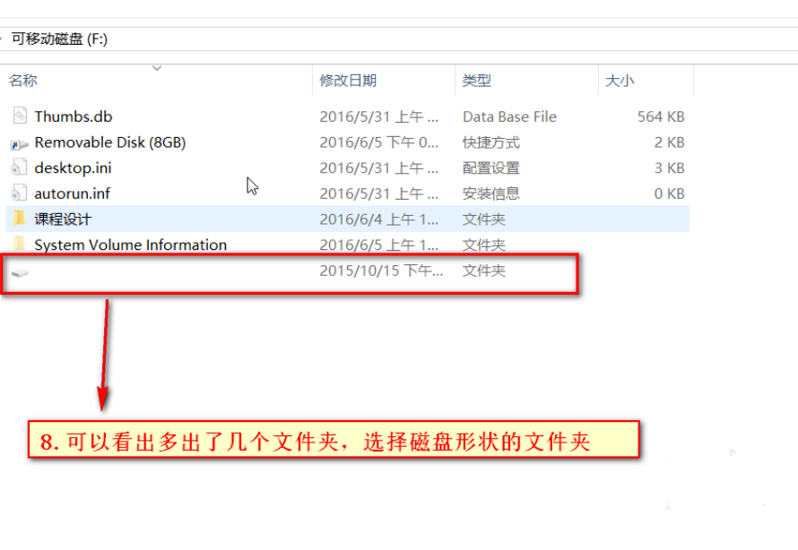The image size is (798, 550).
Task: Click the 2016/5/31 date of Thumbs.db
Action: pos(378,116)
